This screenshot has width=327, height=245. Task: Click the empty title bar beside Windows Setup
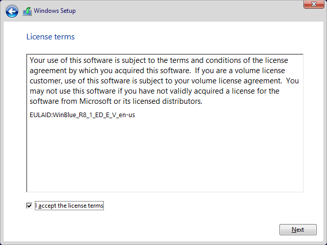pos(188,11)
